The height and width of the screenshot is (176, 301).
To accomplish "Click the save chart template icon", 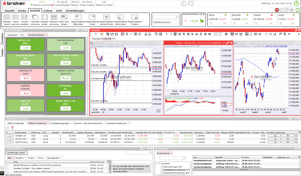I will click(112, 34).
